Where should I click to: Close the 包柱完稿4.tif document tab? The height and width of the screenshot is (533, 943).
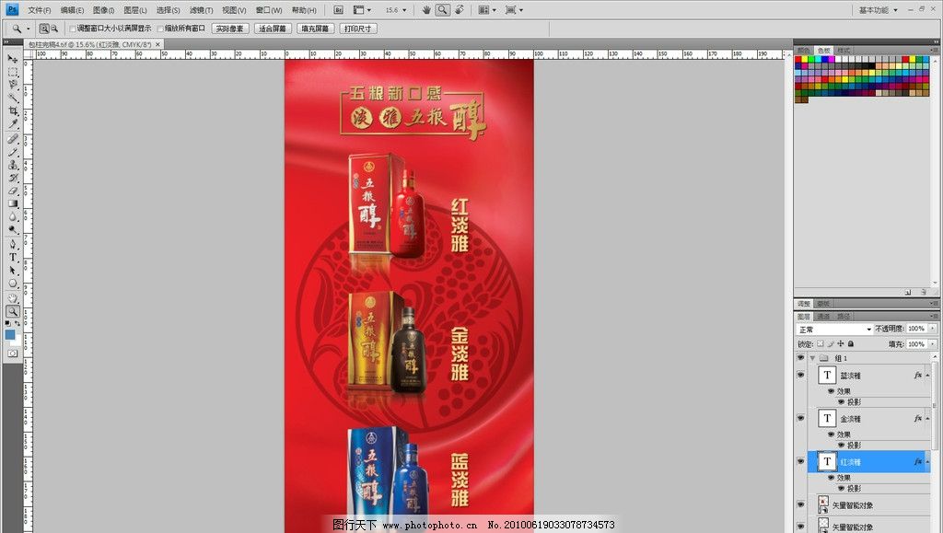(158, 44)
